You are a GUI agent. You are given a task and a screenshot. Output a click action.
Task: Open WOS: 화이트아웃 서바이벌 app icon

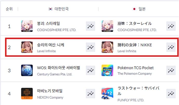click(x=27, y=70)
